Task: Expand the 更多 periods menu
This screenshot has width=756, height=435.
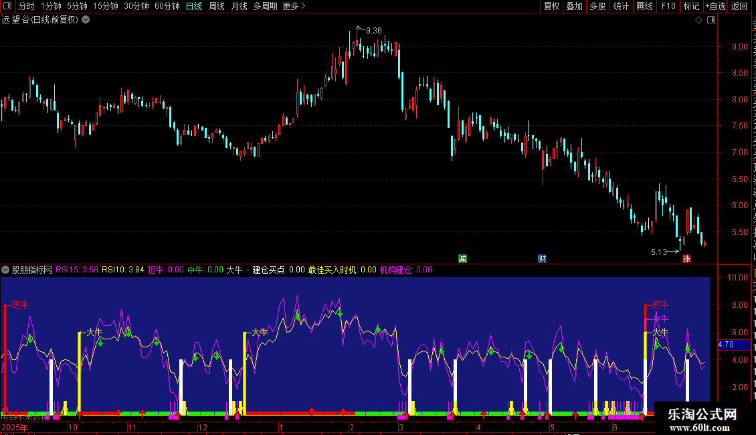Action: (x=294, y=6)
